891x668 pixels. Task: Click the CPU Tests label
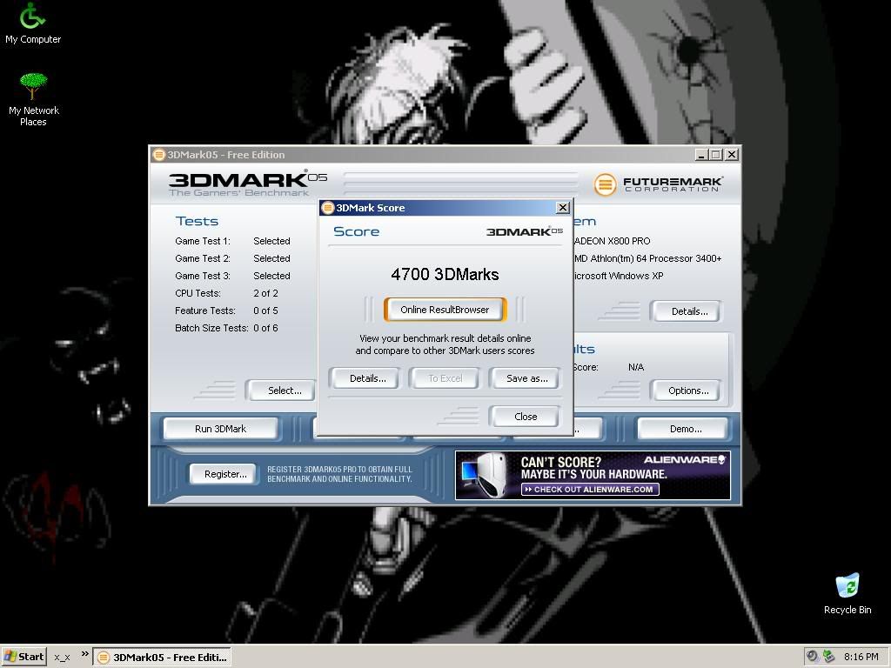pyautogui.click(x=198, y=293)
